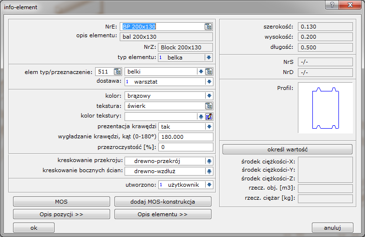Screen dimensions: 365x237
Task: Open the utworzono użytkownik dropdown
Action: (x=209, y=184)
